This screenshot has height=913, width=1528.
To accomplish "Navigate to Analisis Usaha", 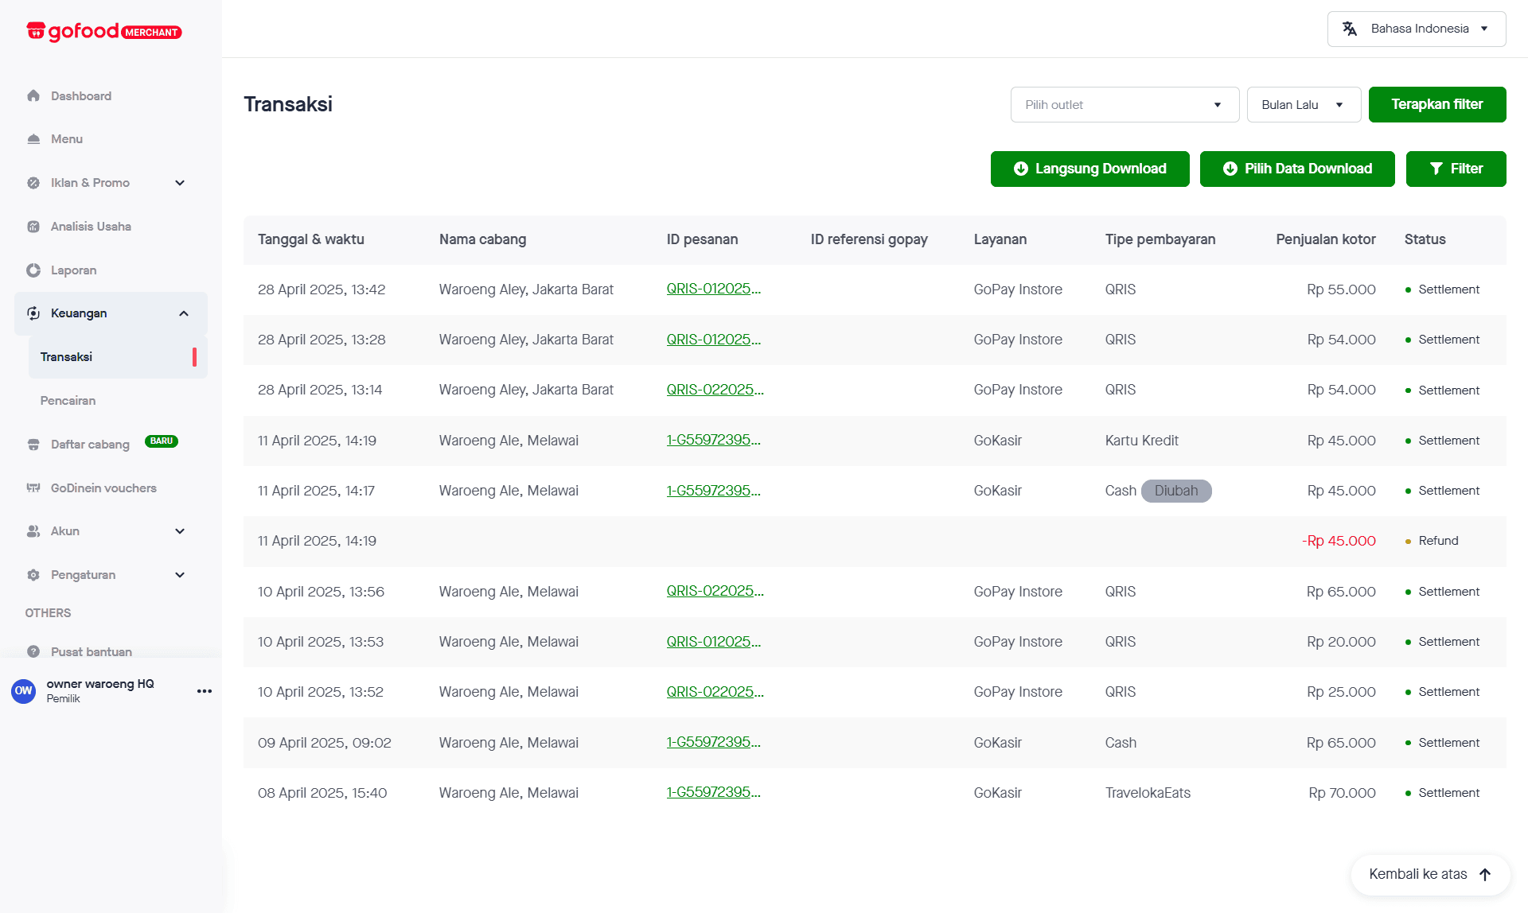I will click(91, 227).
